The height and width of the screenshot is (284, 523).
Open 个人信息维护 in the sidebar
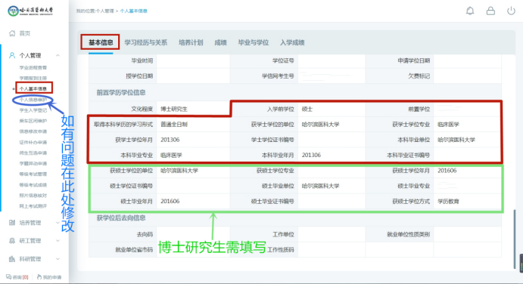point(33,100)
